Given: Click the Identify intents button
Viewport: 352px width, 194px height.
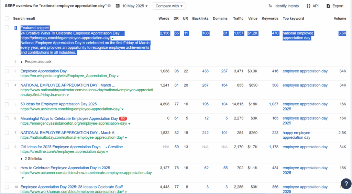Looking at the screenshot, I should pyautogui.click(x=284, y=6).
